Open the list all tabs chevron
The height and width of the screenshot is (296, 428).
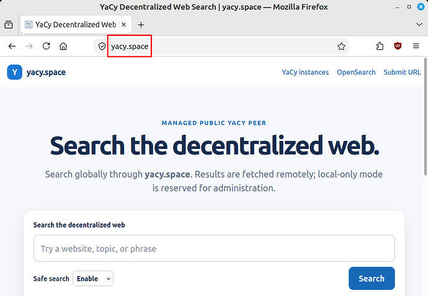pyautogui.click(x=419, y=25)
